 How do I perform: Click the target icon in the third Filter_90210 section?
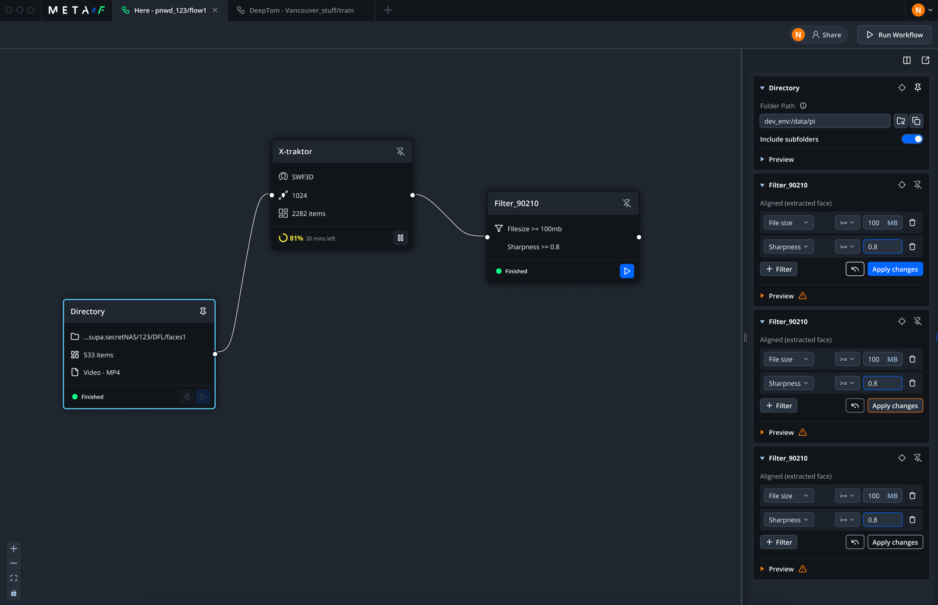pos(902,458)
